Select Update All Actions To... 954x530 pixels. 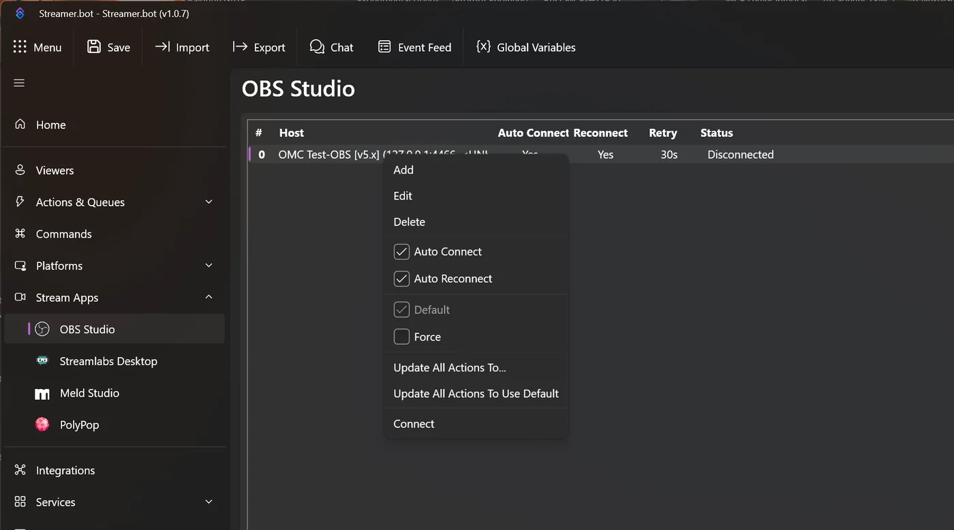tap(450, 368)
